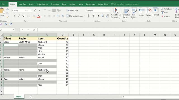Click the horizontal scrollbar left arrow
The image size is (179, 100).
124,97
